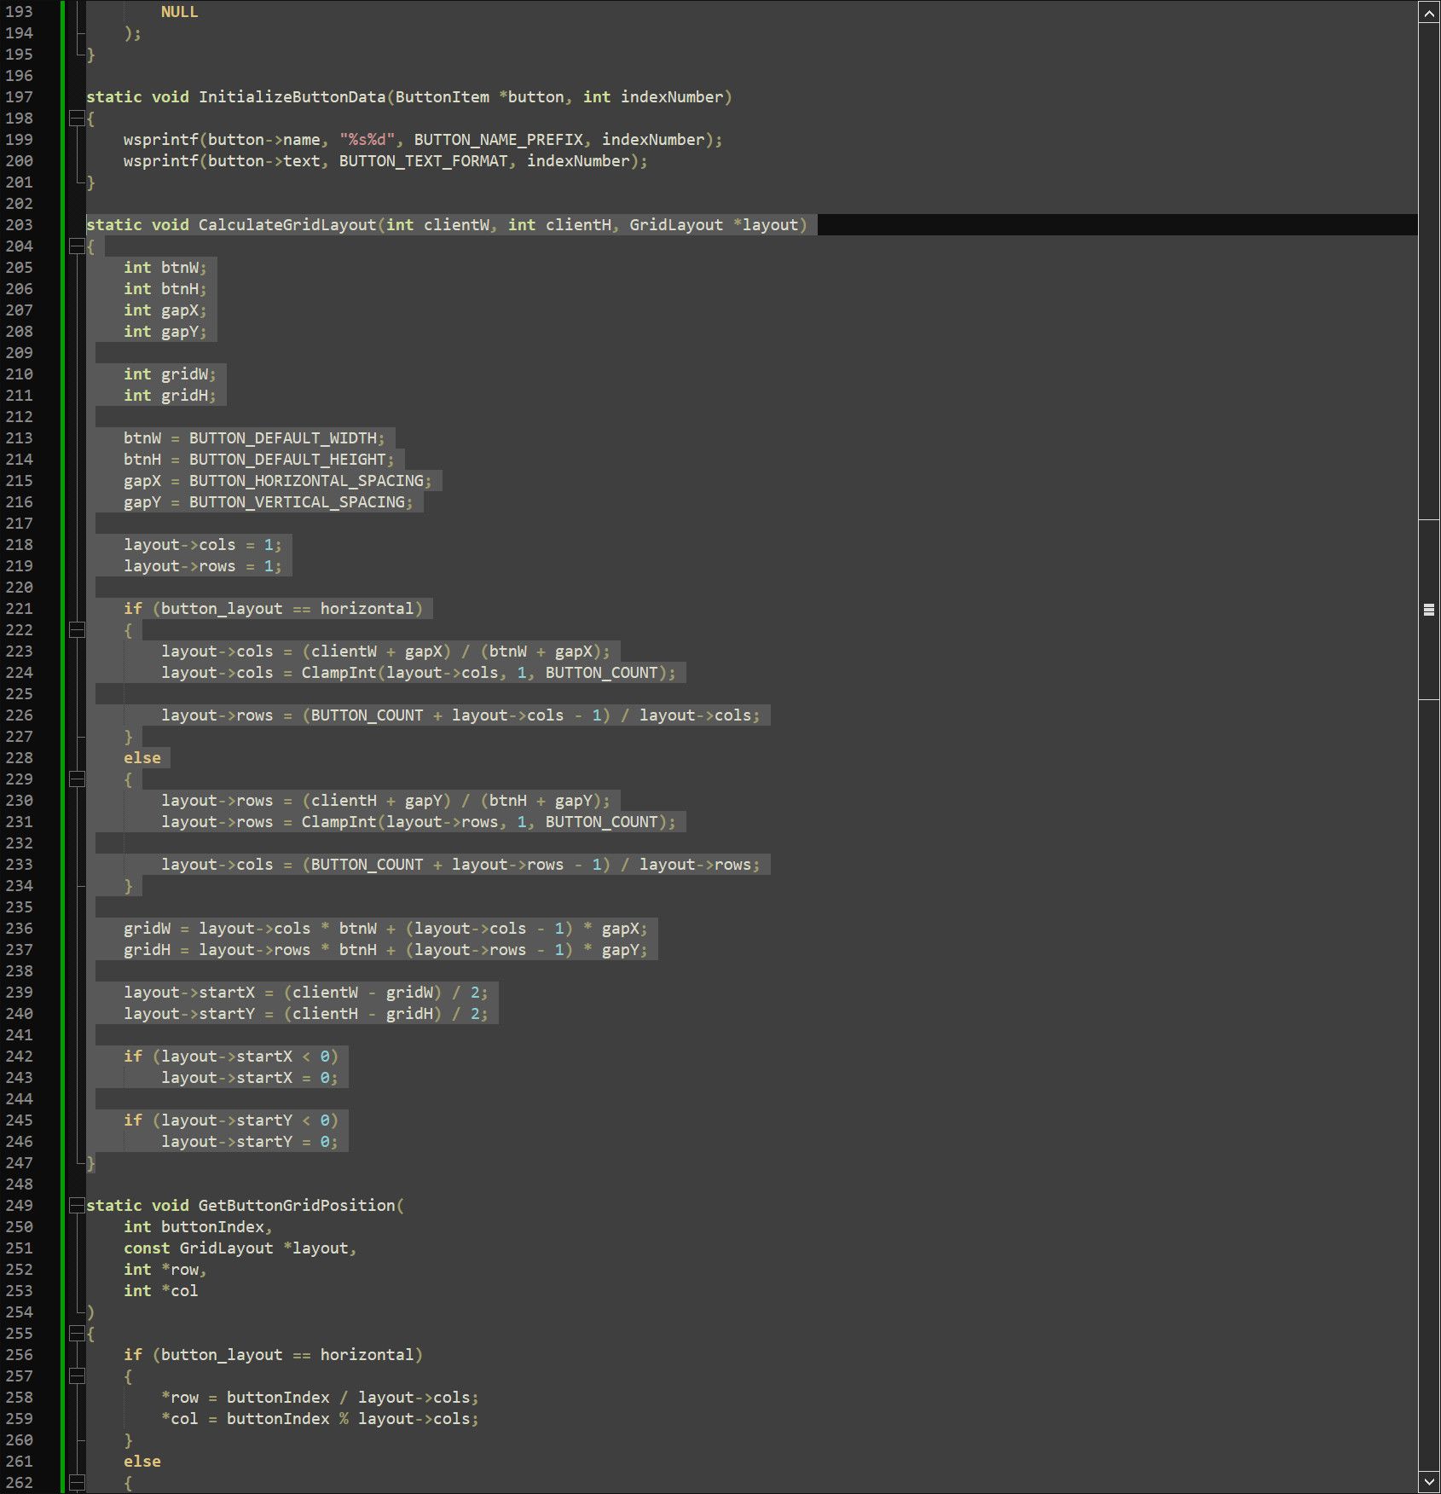The width and height of the screenshot is (1441, 1494).
Task: Click the layout->rows formula on line 226
Action: (x=460, y=715)
